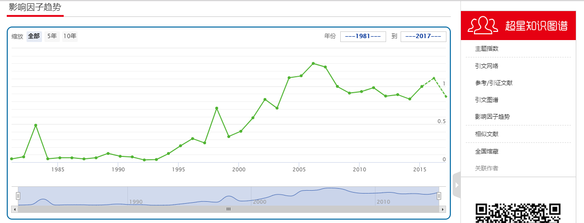584x223 pixels.
Task: Click the left range navigator handle
Action: point(18,195)
